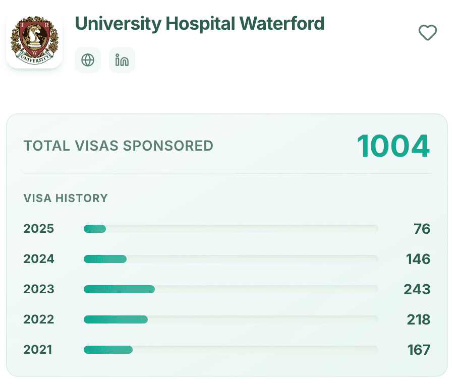Click the 218 visa count value
457x389 pixels.
pos(418,319)
